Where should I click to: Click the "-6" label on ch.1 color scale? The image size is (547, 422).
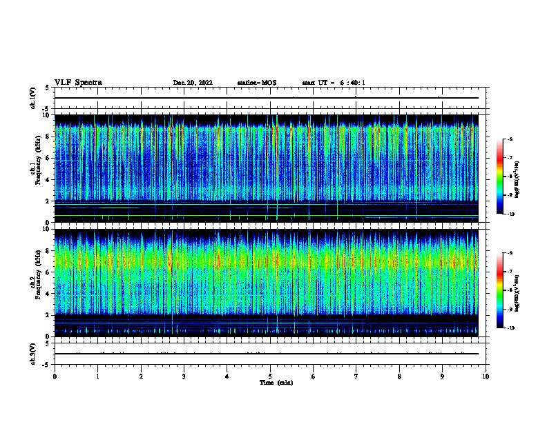[x=510, y=139]
